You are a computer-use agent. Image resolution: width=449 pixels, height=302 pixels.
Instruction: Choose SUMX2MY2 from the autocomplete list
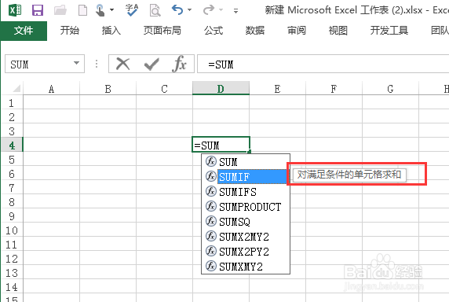[x=246, y=236]
